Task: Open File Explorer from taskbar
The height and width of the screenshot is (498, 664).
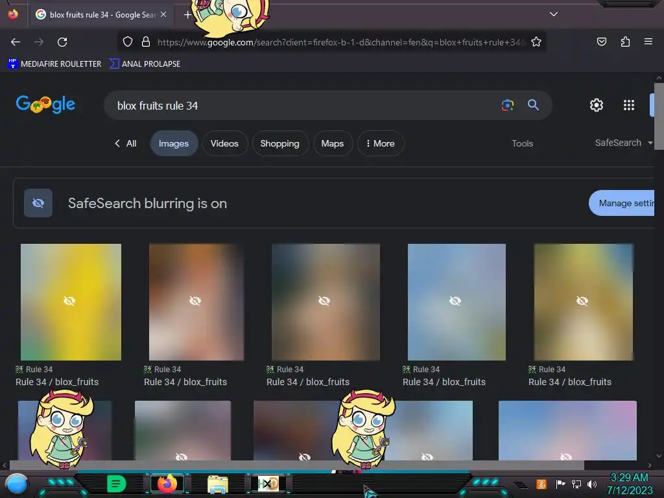Action: 218,484
